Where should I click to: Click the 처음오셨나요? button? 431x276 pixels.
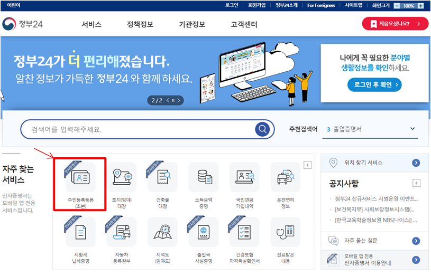(395, 24)
